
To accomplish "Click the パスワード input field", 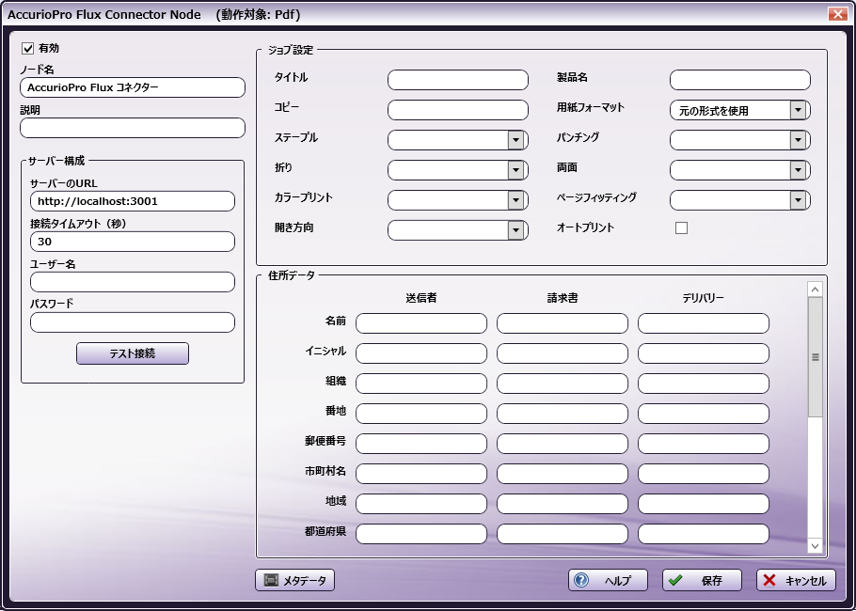I will tap(133, 321).
